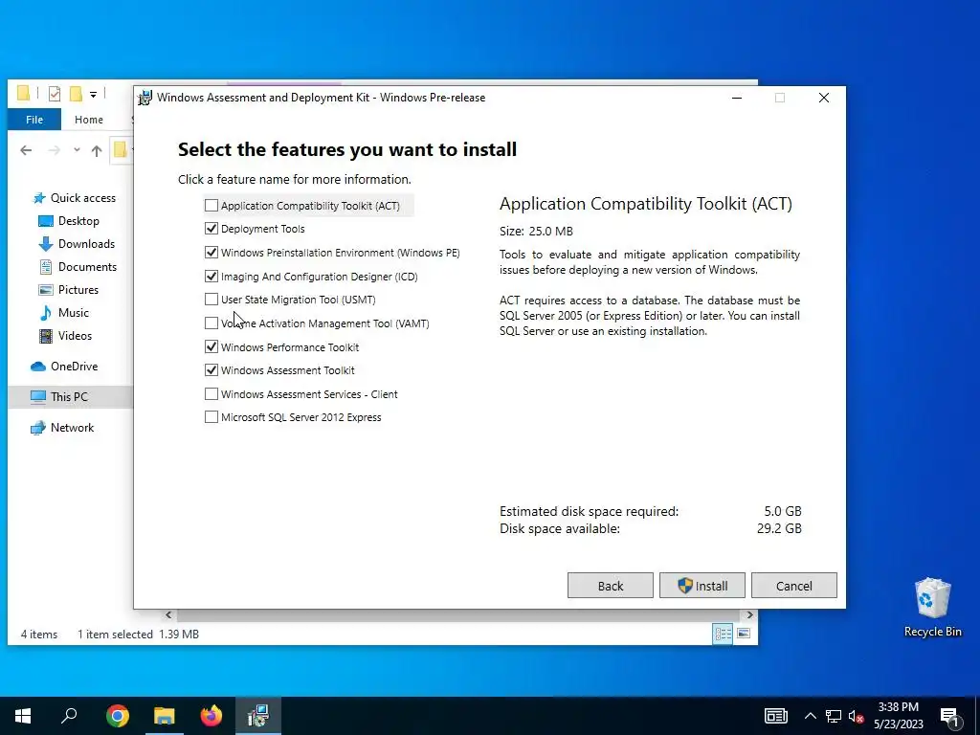Minimize the ADK setup window
The height and width of the screenshot is (735, 980).
[x=737, y=98]
